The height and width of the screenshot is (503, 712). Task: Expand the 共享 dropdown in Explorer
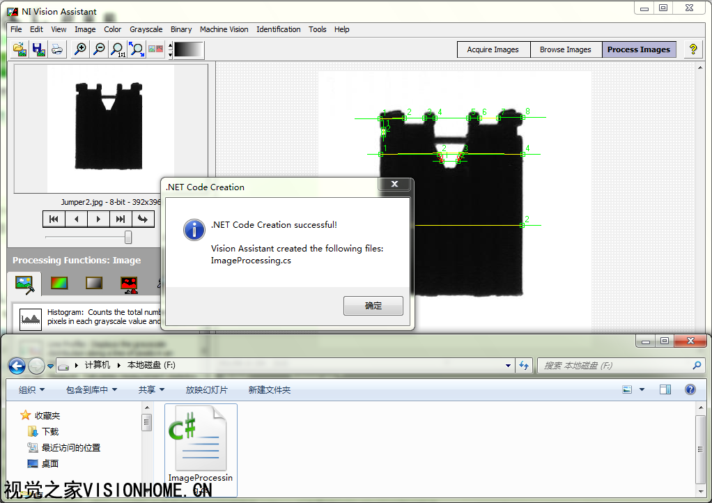click(x=152, y=390)
